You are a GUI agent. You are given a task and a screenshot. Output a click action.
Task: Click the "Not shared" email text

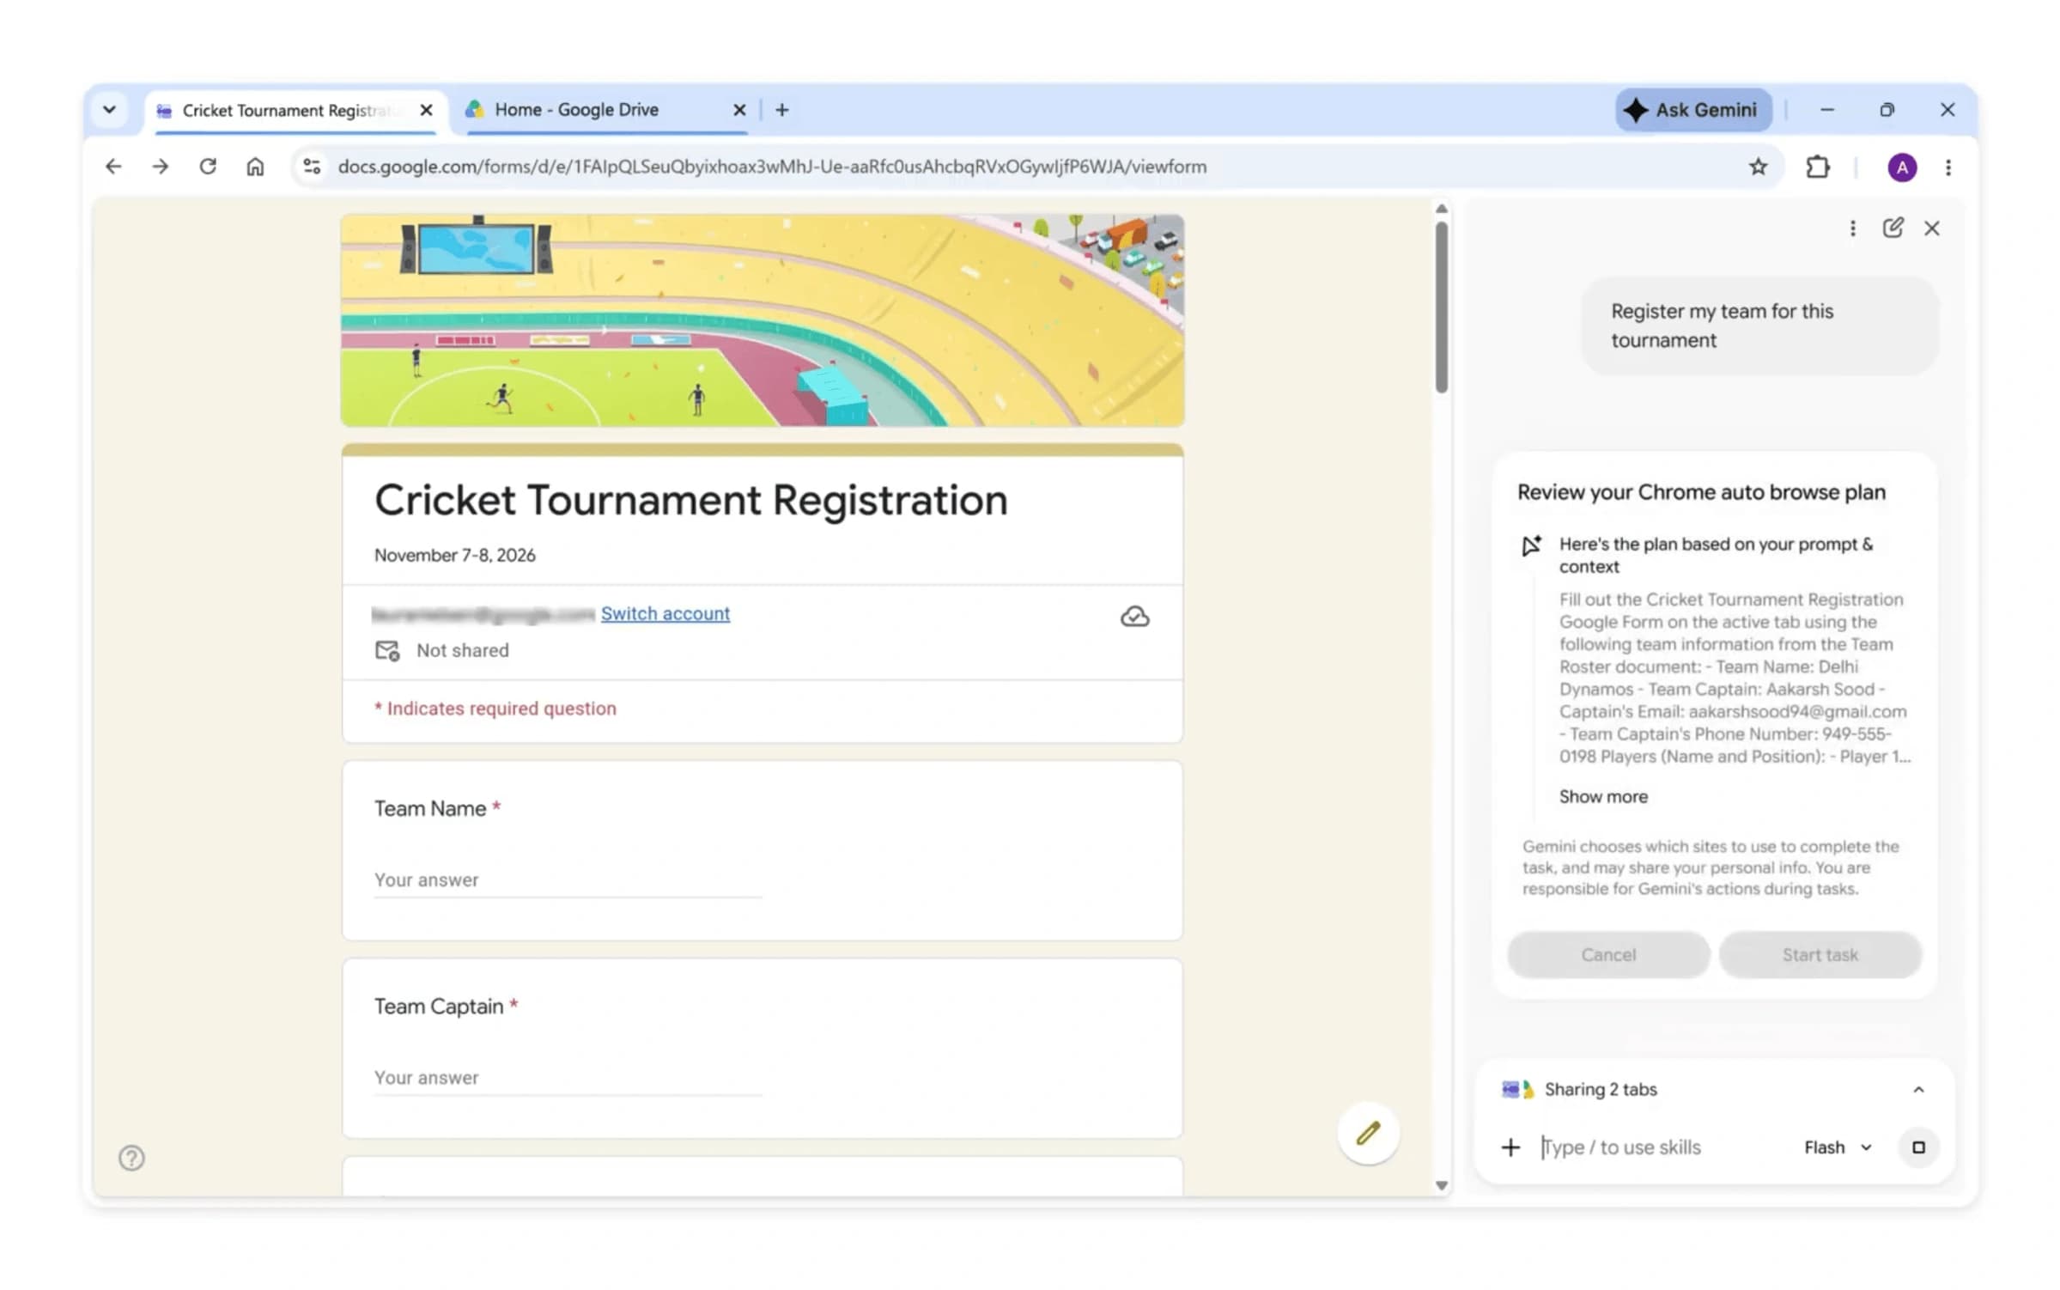click(x=462, y=650)
